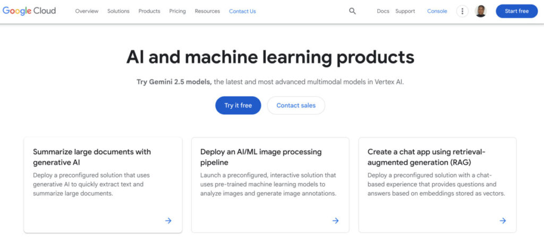
Task: Click the Try it free button
Action: click(x=238, y=105)
